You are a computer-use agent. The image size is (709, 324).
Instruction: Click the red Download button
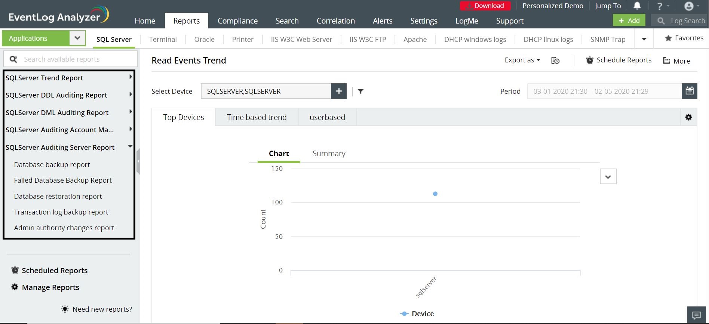pyautogui.click(x=485, y=6)
